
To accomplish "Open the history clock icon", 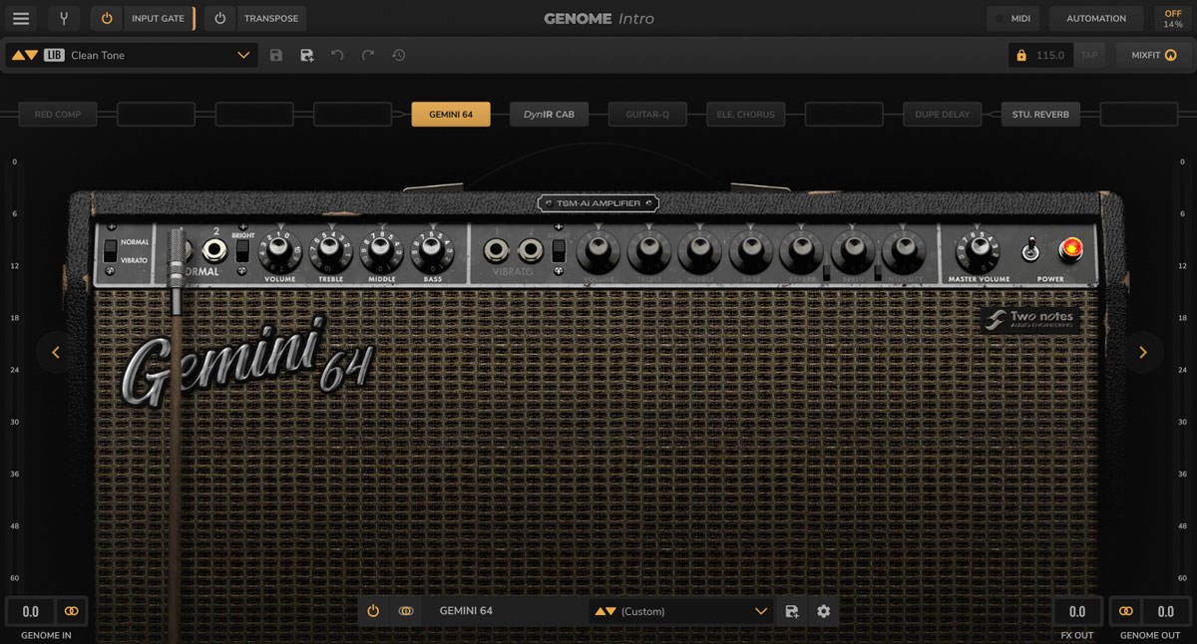I will pyautogui.click(x=399, y=55).
